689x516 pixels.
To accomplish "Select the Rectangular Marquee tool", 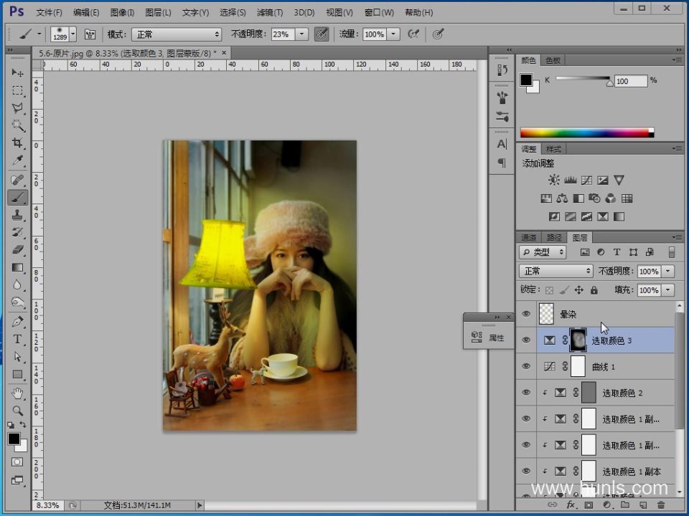I will (x=17, y=90).
